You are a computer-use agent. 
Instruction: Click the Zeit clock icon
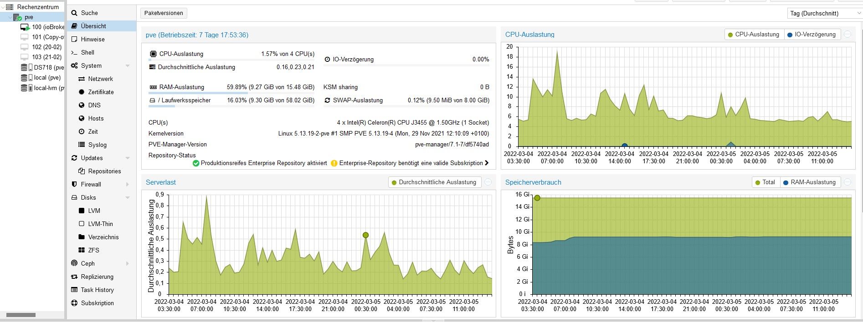(x=82, y=131)
